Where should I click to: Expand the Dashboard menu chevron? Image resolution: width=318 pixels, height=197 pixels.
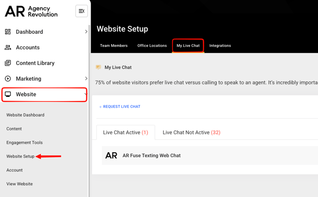pos(86,32)
